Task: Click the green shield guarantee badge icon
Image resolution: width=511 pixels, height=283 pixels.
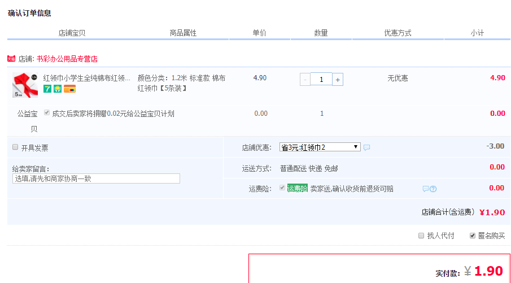Action: tap(58, 89)
